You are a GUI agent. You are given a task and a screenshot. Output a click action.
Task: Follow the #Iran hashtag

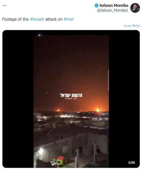coord(69,19)
